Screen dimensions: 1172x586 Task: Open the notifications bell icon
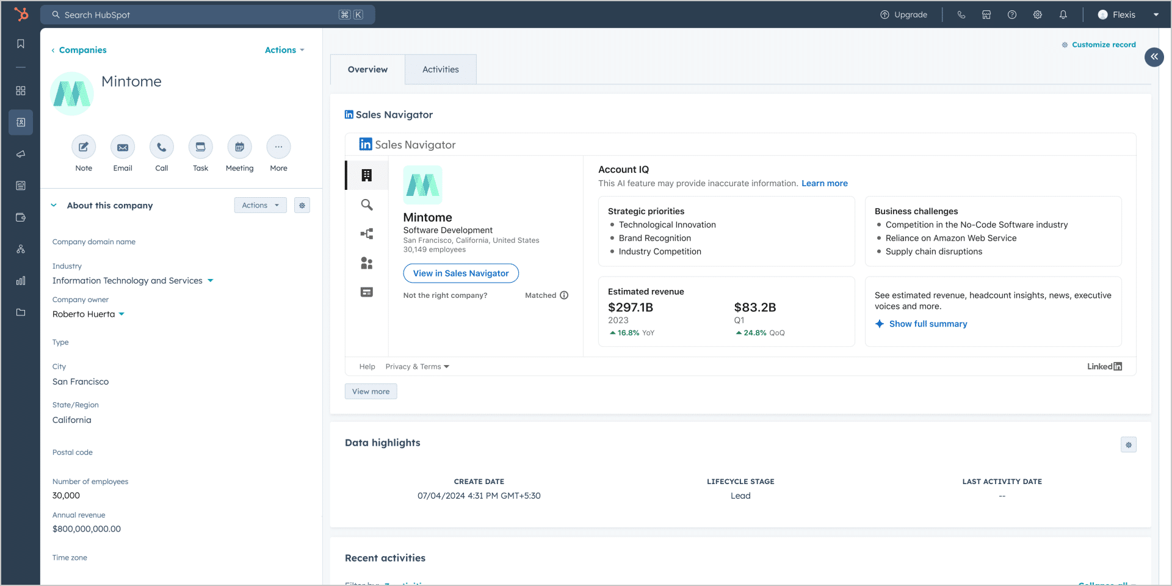pos(1063,14)
